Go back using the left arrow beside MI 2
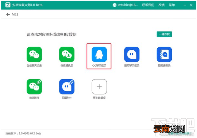Viewport: 197px width, 138px height. 8,14
